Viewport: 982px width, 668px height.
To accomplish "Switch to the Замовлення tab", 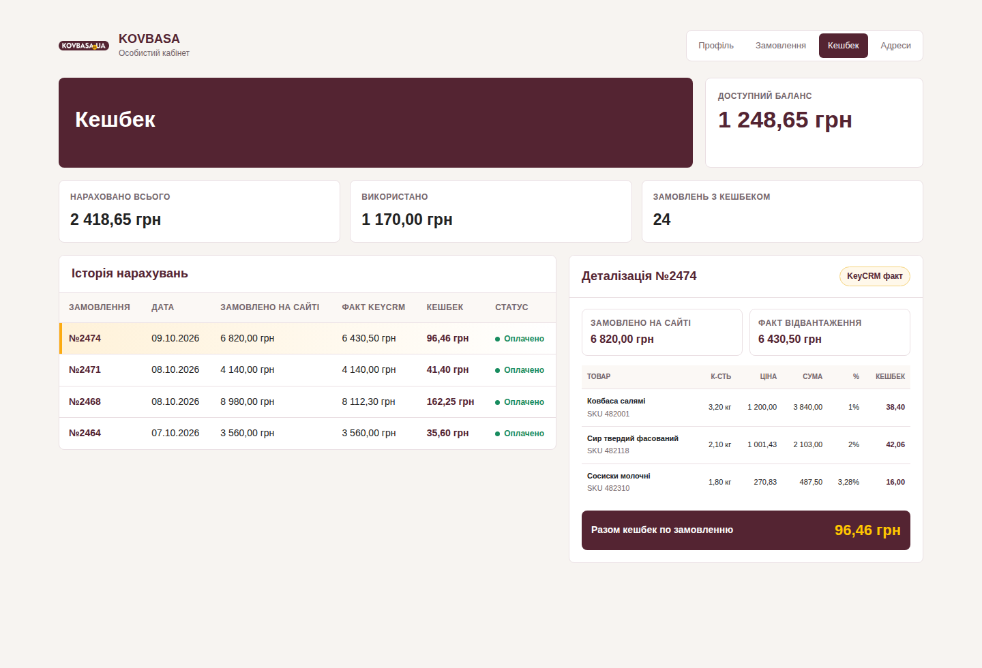I will tap(781, 46).
